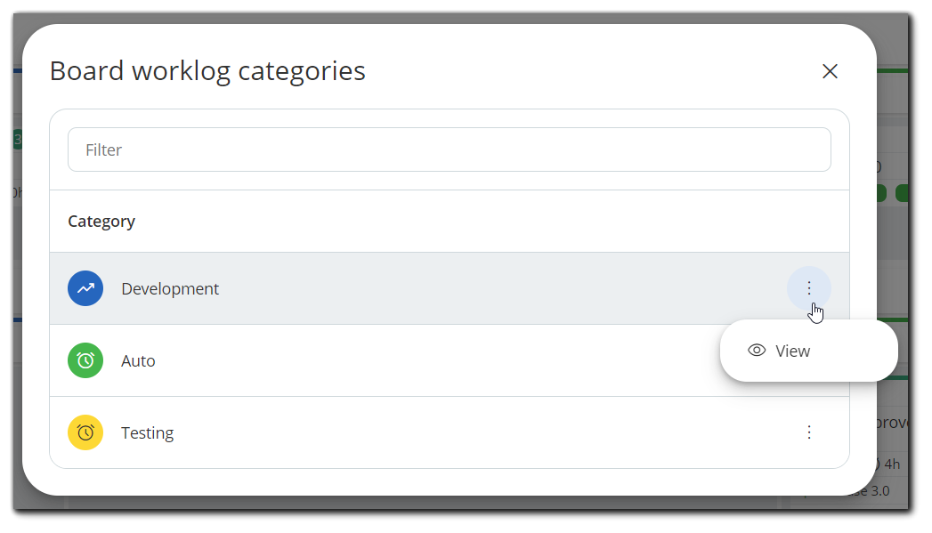Screen dimensions: 932x533
Task: Click inside the Filter text field
Action: click(449, 149)
